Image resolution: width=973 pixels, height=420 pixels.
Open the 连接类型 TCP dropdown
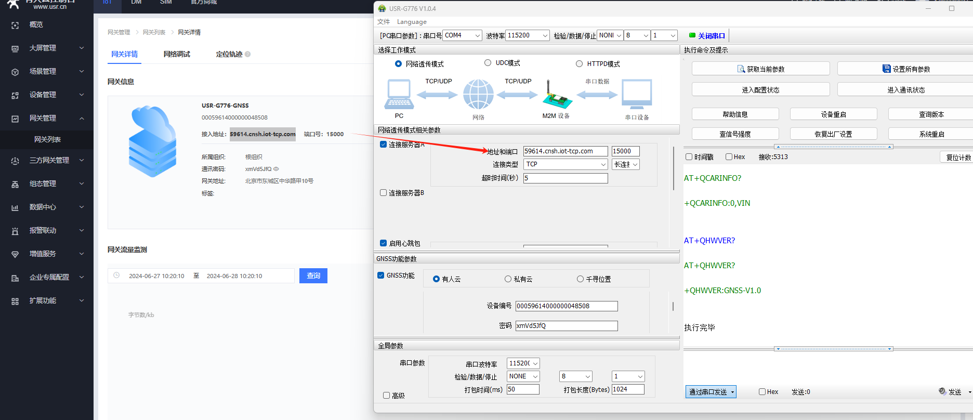click(566, 164)
